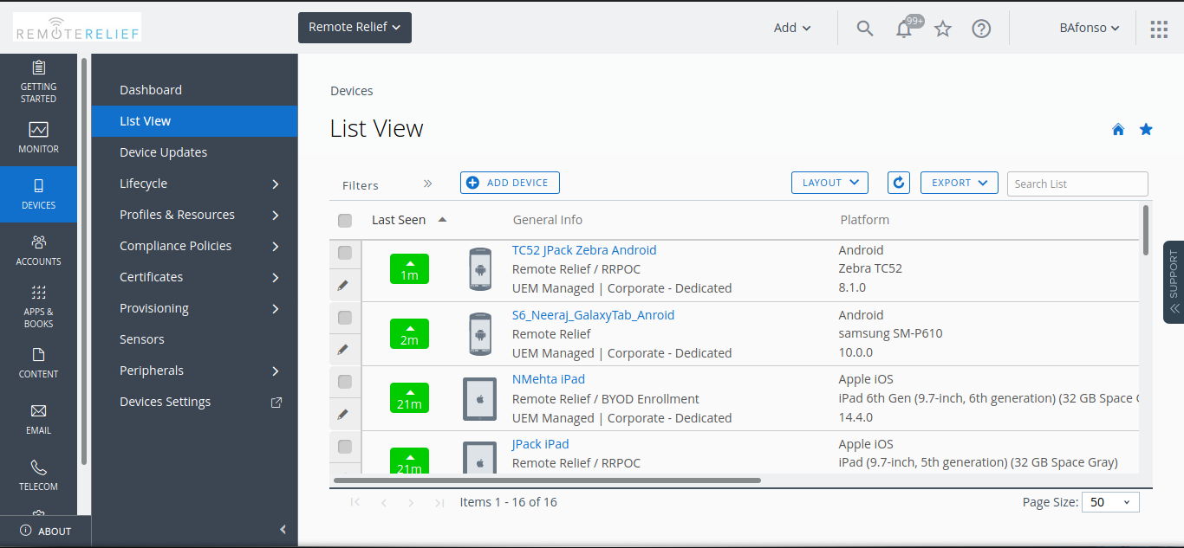Click the edit pencil for TC52 JPack device
The image size is (1184, 548).
coord(344,285)
